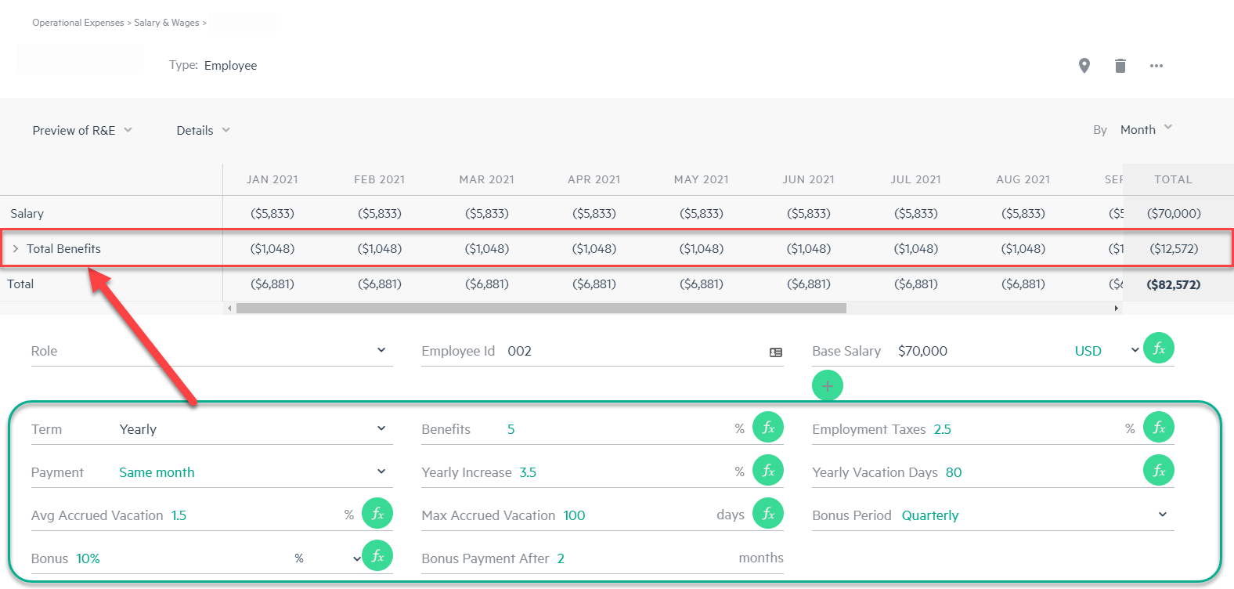Click the Employee Id card icon

pos(775,352)
